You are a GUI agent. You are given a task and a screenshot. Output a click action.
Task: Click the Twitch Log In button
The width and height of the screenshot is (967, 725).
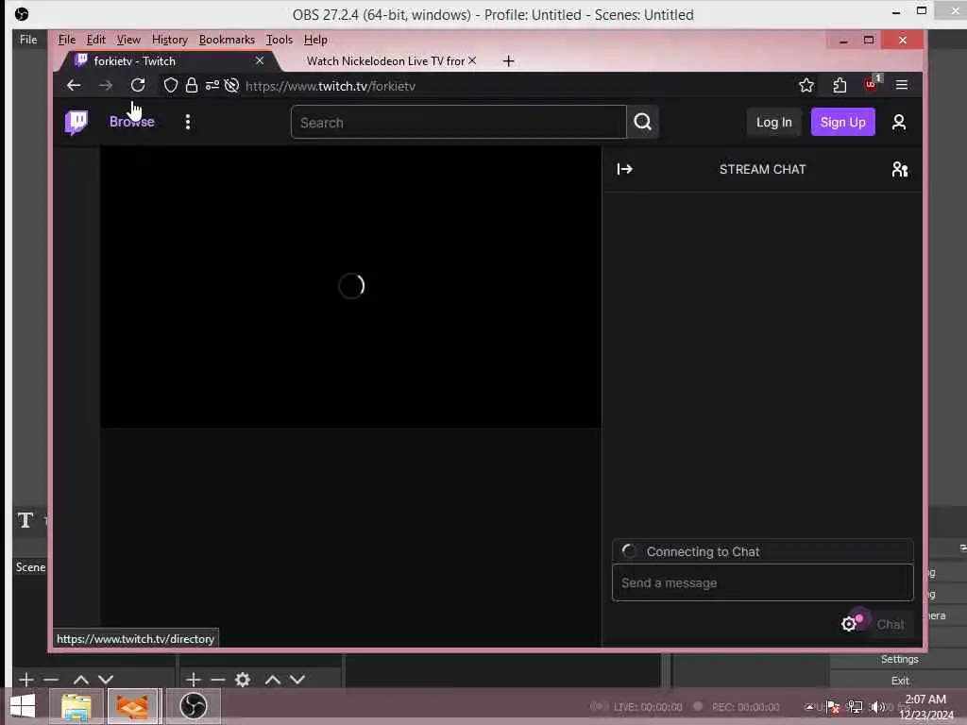[774, 122]
